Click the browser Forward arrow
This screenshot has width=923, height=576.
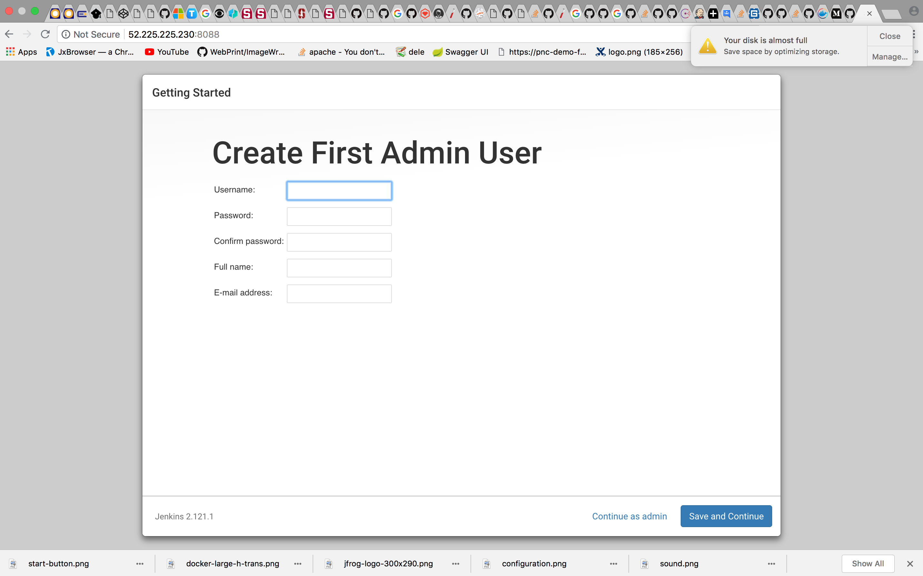[27, 34]
